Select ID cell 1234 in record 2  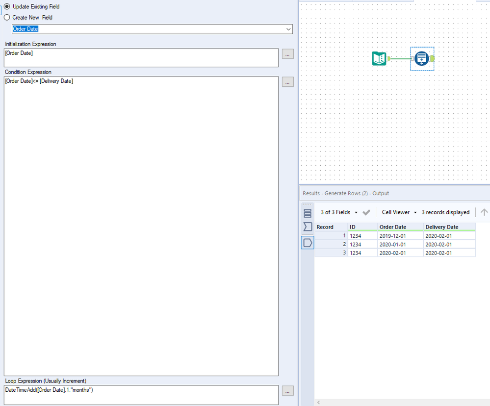[362, 244]
